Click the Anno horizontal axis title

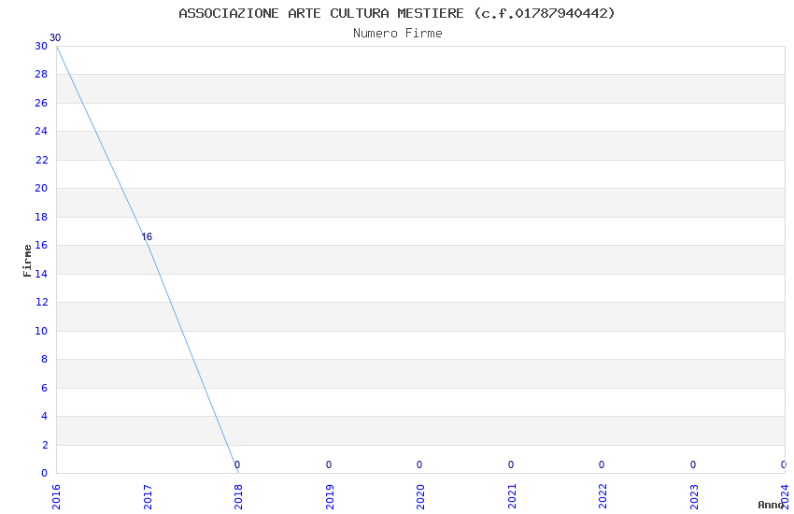click(771, 505)
